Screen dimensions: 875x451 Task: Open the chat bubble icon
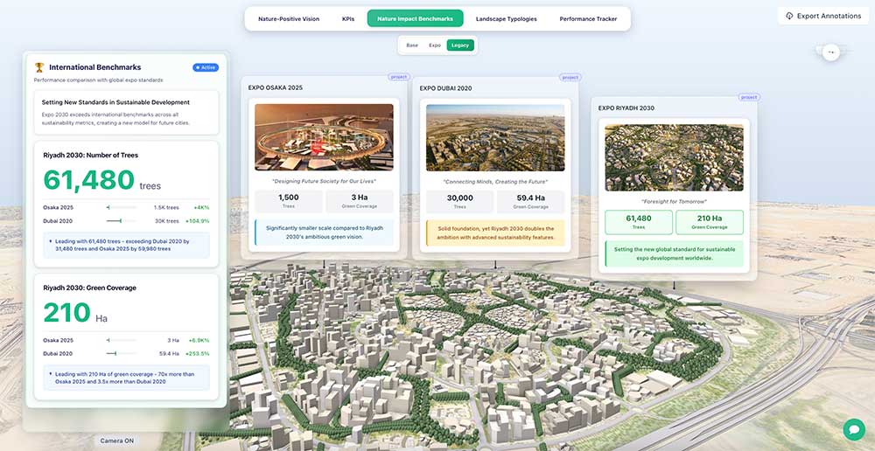853,429
